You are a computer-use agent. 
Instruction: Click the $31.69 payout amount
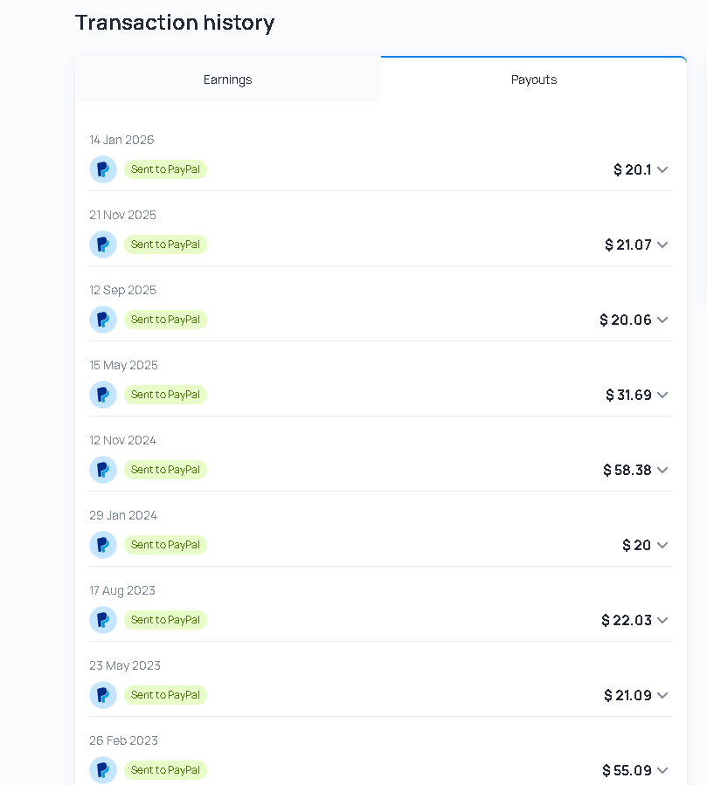(628, 395)
